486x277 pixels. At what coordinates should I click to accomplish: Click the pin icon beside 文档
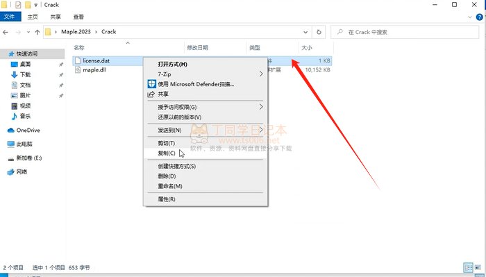[61, 85]
